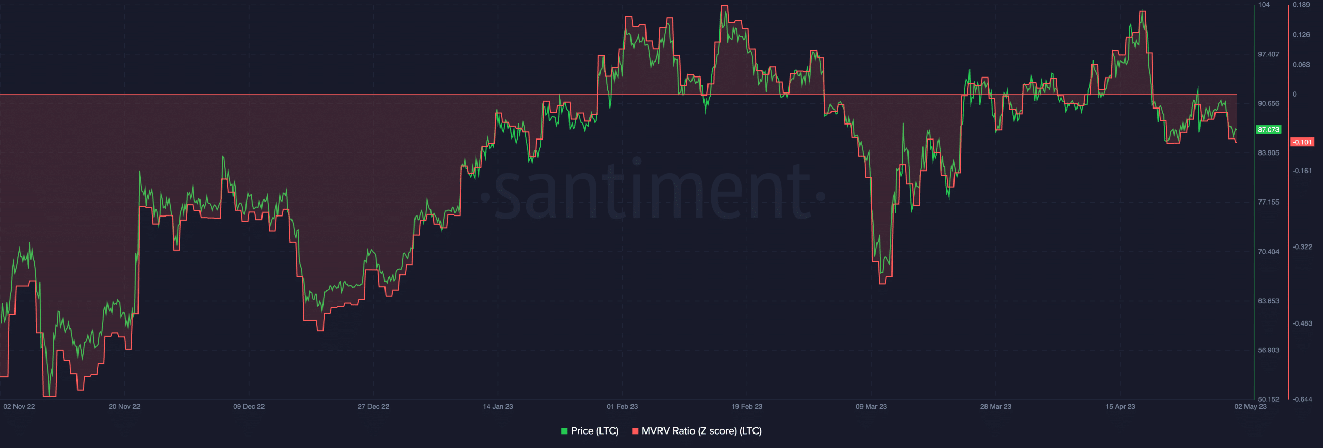Click the -0.161 MVRV axis value

[1302, 171]
